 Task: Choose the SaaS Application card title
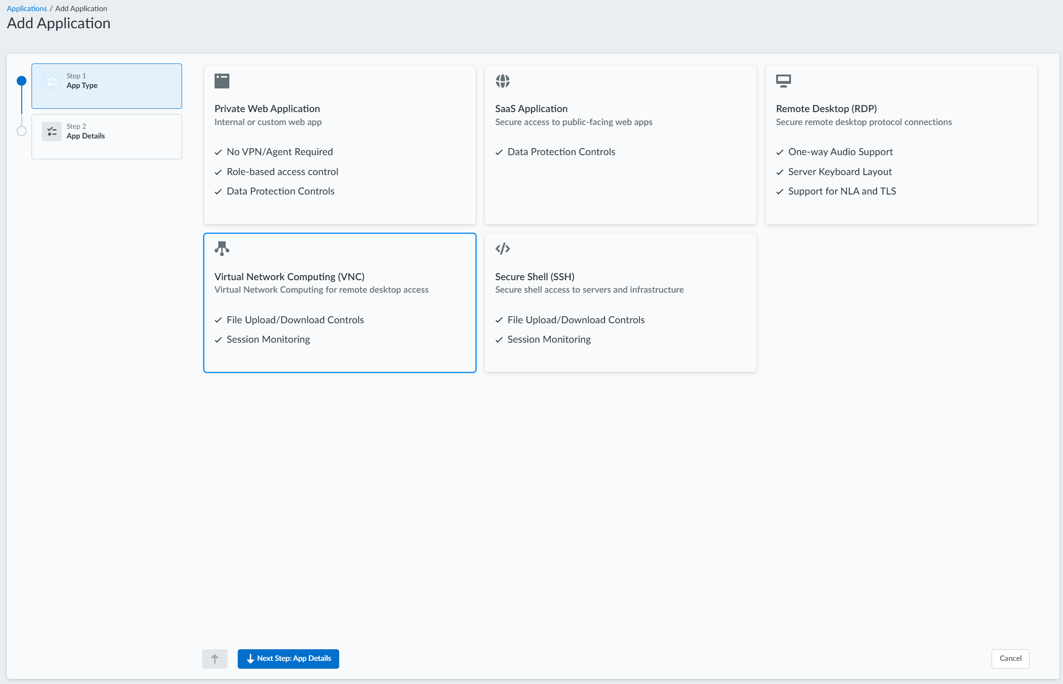(x=531, y=108)
